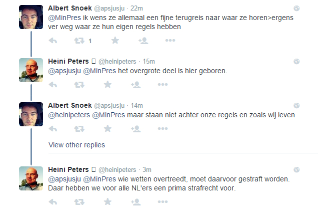Open Albert Snoek's profile picture on first tweet
This screenshot has width=318, height=212.
(x=31, y=17)
